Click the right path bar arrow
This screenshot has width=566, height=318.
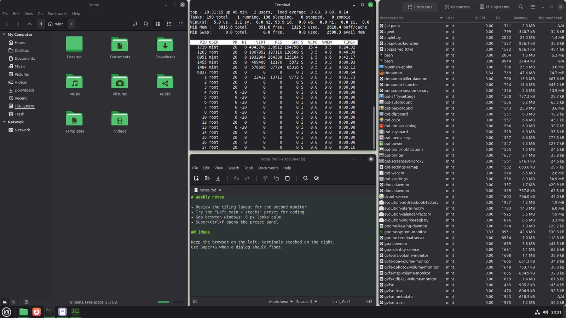(71, 24)
